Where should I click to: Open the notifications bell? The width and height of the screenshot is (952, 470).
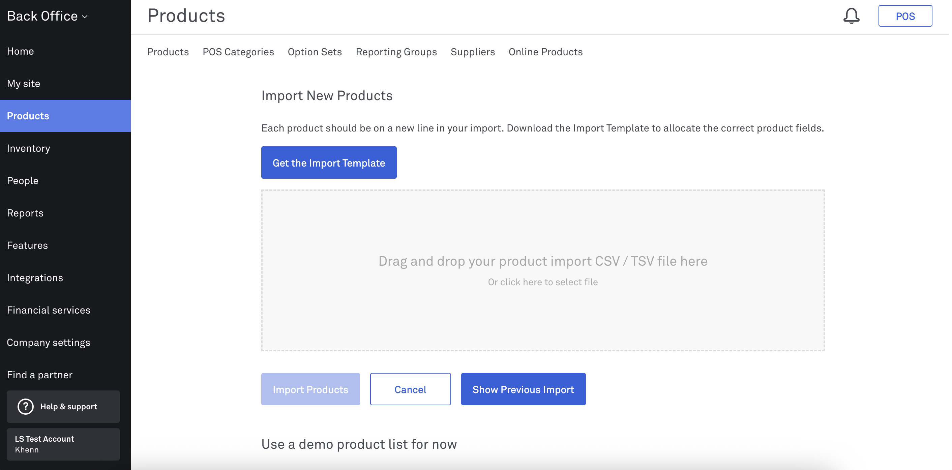[851, 16]
